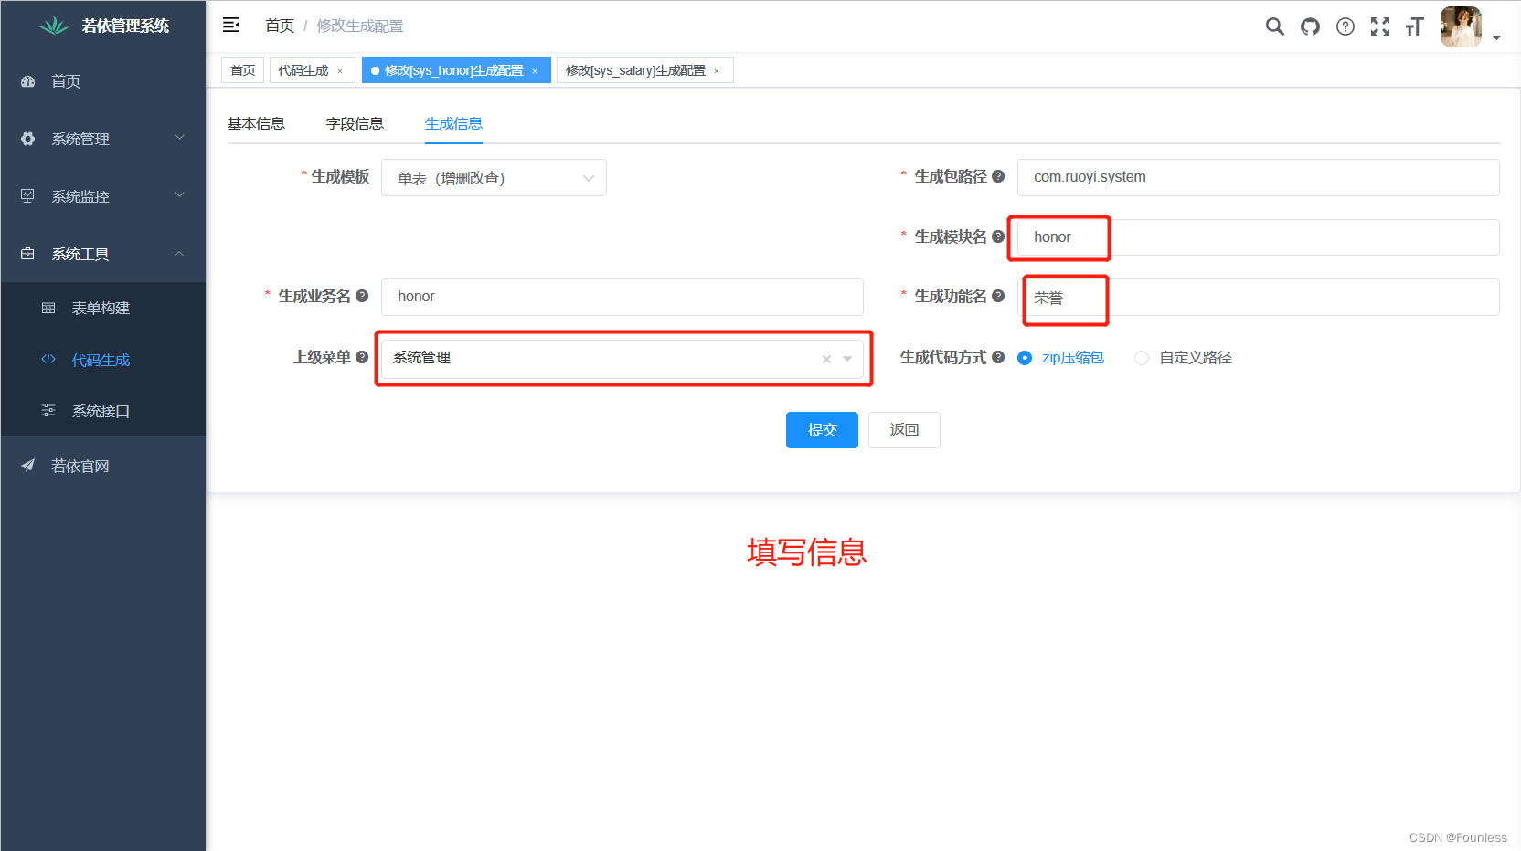1521x851 pixels.
Task: Open 表单构建 in the sidebar
Action: pyautogui.click(x=103, y=308)
